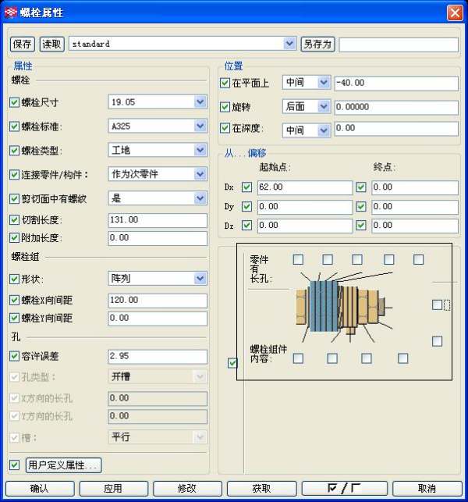Viewport: 468px width, 502px height.
Task: Click the 螺栓X向间距 field showing 120.00
Action: click(x=157, y=301)
